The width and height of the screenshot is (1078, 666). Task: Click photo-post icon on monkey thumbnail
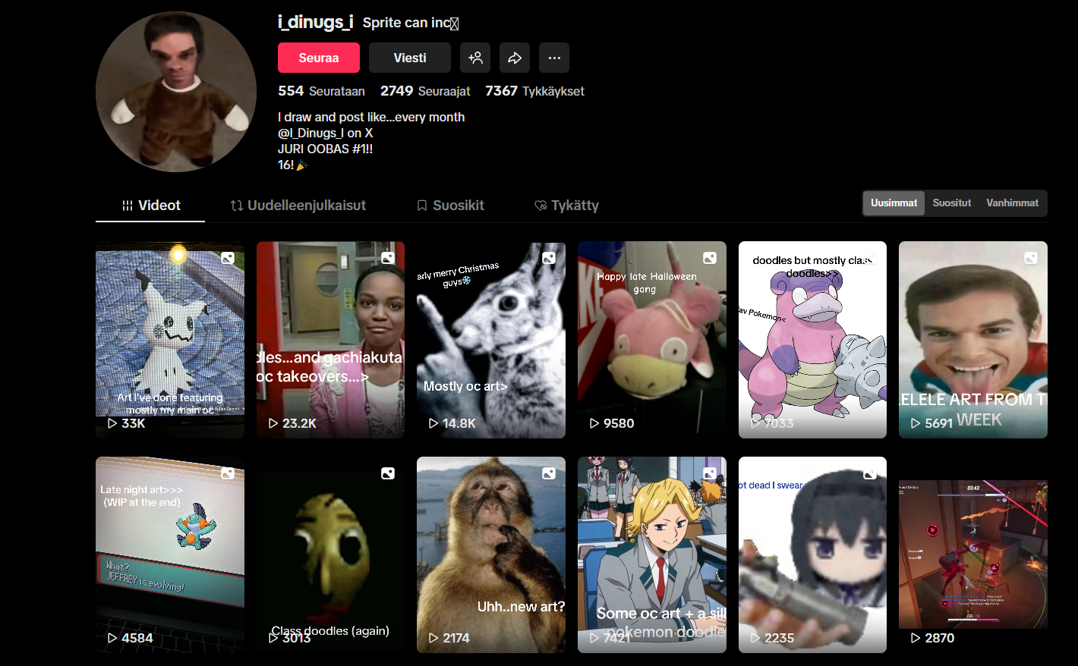click(549, 473)
